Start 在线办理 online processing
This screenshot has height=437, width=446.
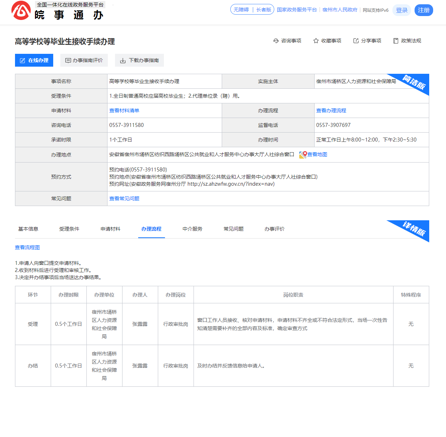pos(34,61)
